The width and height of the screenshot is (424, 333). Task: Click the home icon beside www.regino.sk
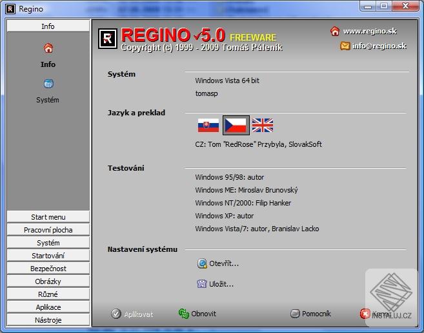click(335, 32)
